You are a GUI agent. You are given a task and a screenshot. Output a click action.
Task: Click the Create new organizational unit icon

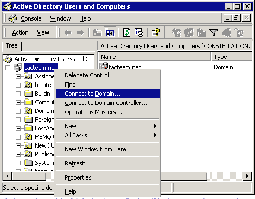point(201,32)
